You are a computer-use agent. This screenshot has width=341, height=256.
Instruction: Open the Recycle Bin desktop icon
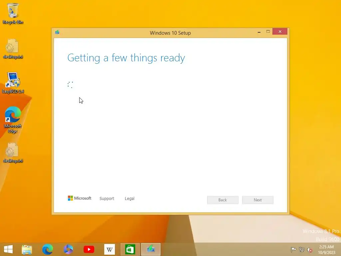pos(13,13)
